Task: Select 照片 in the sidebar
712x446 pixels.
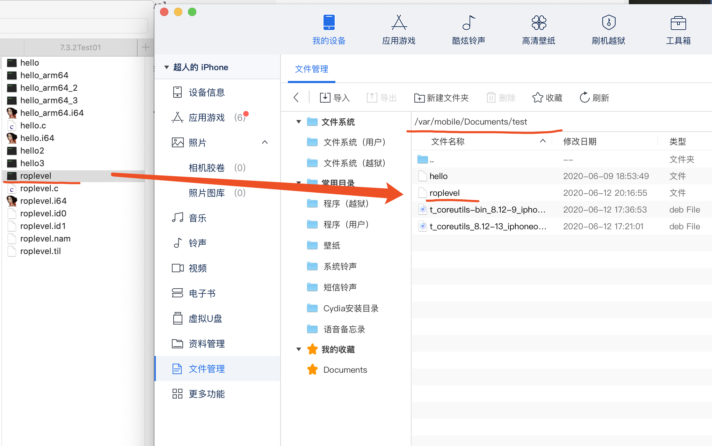Action: [x=217, y=142]
